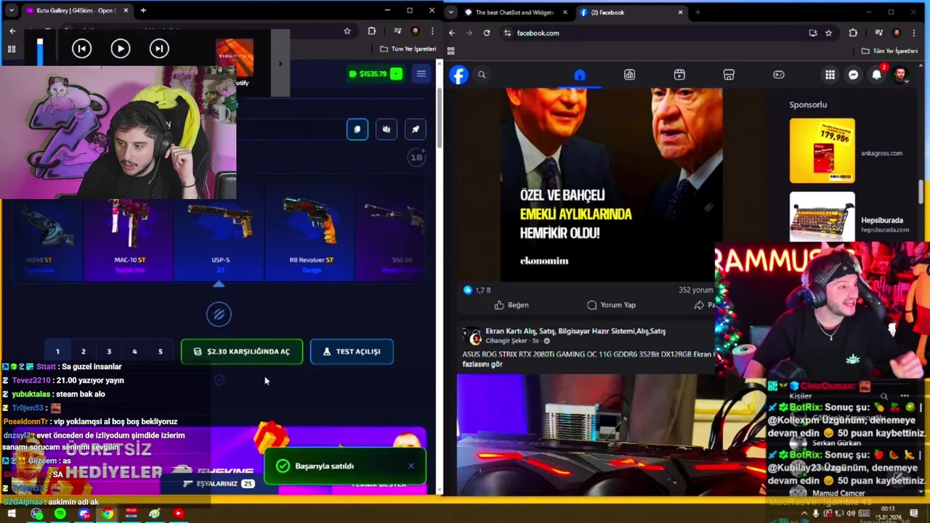
Task: Close the Kutu Gallery G4Skins tab
Action: click(x=126, y=11)
